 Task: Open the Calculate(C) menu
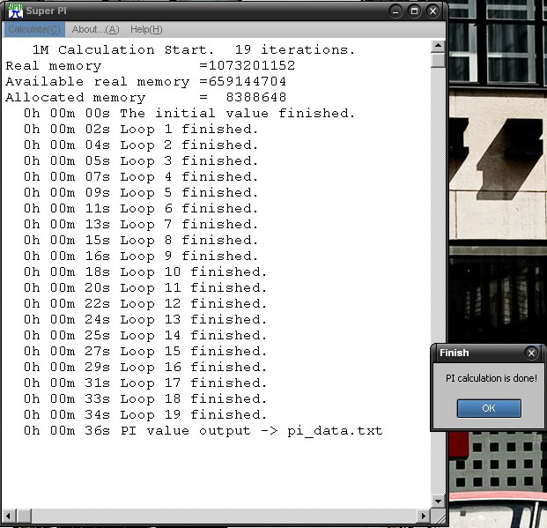34,30
